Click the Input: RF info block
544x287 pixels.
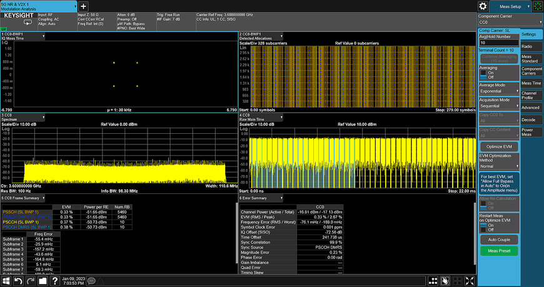point(49,19)
